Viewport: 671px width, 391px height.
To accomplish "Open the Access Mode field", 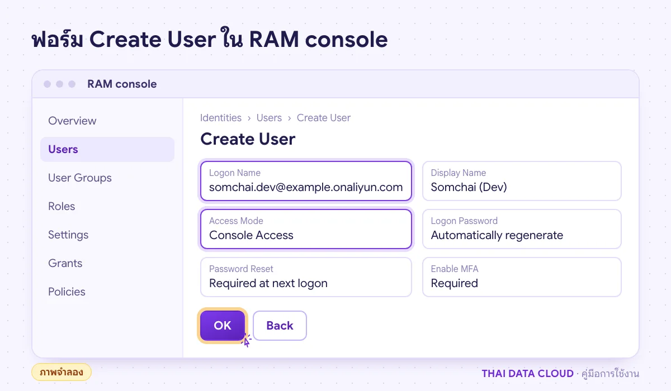I will coord(306,229).
